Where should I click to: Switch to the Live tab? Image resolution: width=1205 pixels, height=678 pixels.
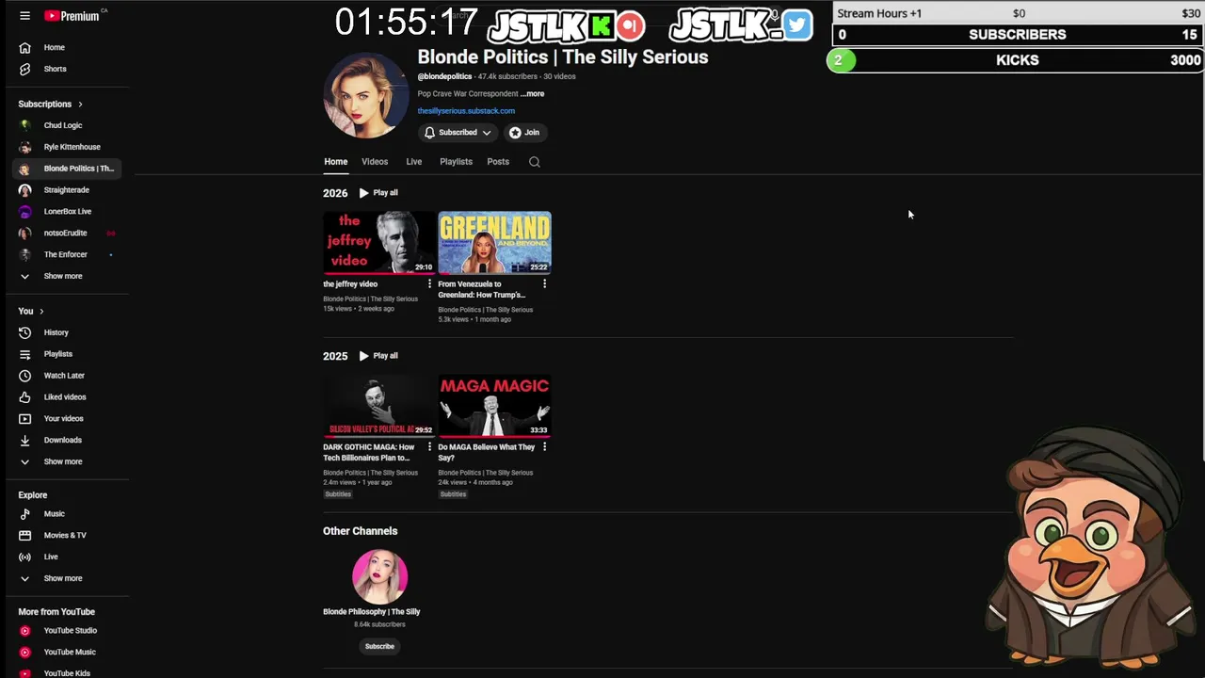(x=413, y=162)
